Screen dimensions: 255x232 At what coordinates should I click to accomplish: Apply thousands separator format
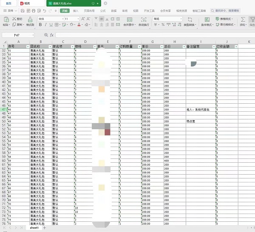[168, 25]
